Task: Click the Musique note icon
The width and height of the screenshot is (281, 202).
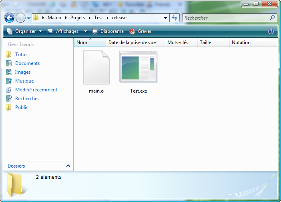Action: [x=9, y=81]
